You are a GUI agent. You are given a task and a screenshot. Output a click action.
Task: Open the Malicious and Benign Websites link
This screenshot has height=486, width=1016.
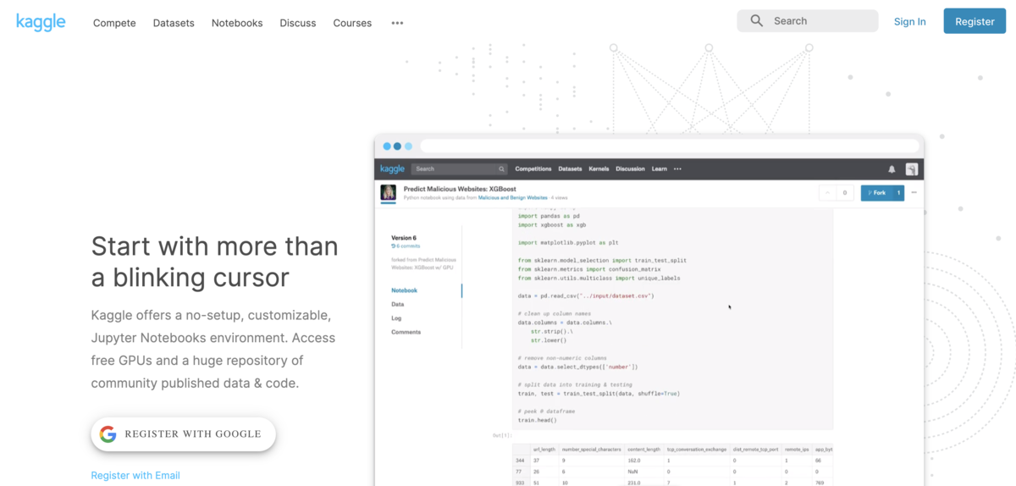coord(512,197)
